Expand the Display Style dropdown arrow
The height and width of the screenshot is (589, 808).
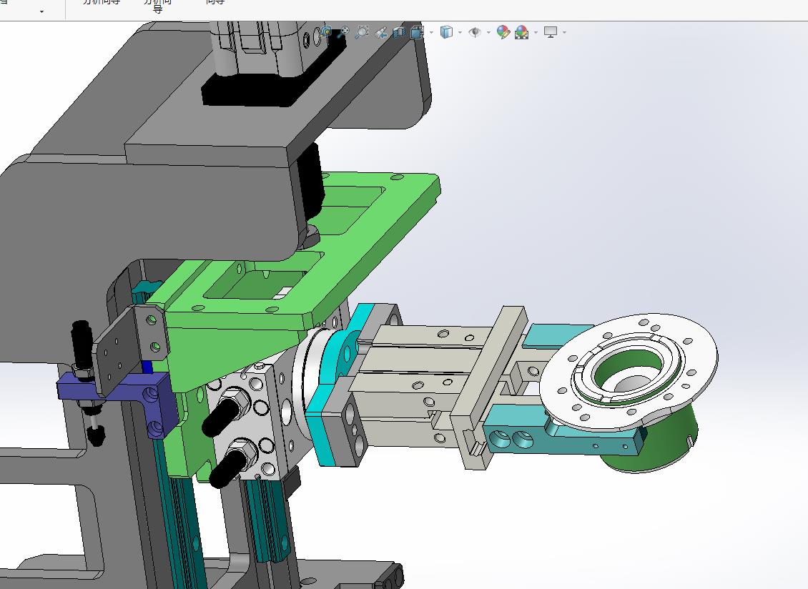pyautogui.click(x=460, y=32)
